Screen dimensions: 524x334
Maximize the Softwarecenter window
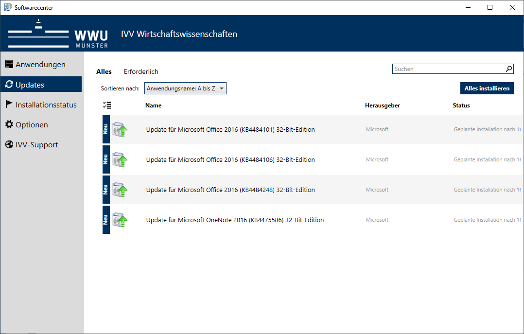pos(490,7)
